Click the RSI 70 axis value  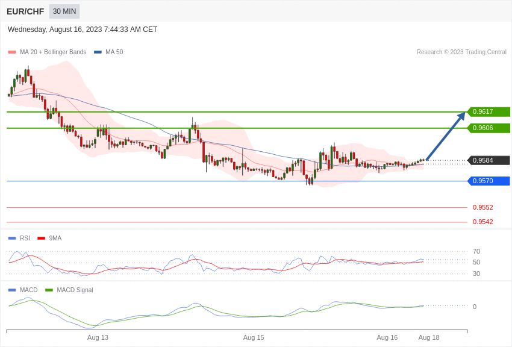coord(476,251)
